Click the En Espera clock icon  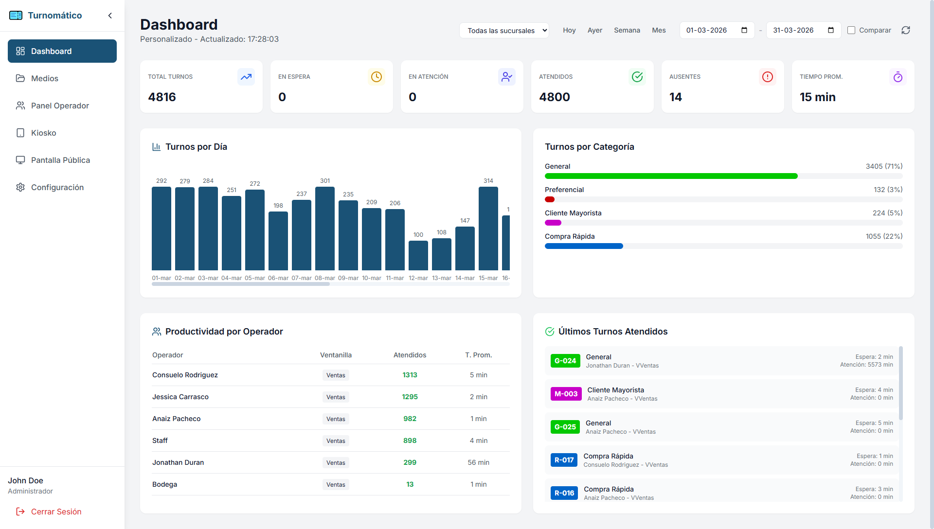(x=376, y=77)
